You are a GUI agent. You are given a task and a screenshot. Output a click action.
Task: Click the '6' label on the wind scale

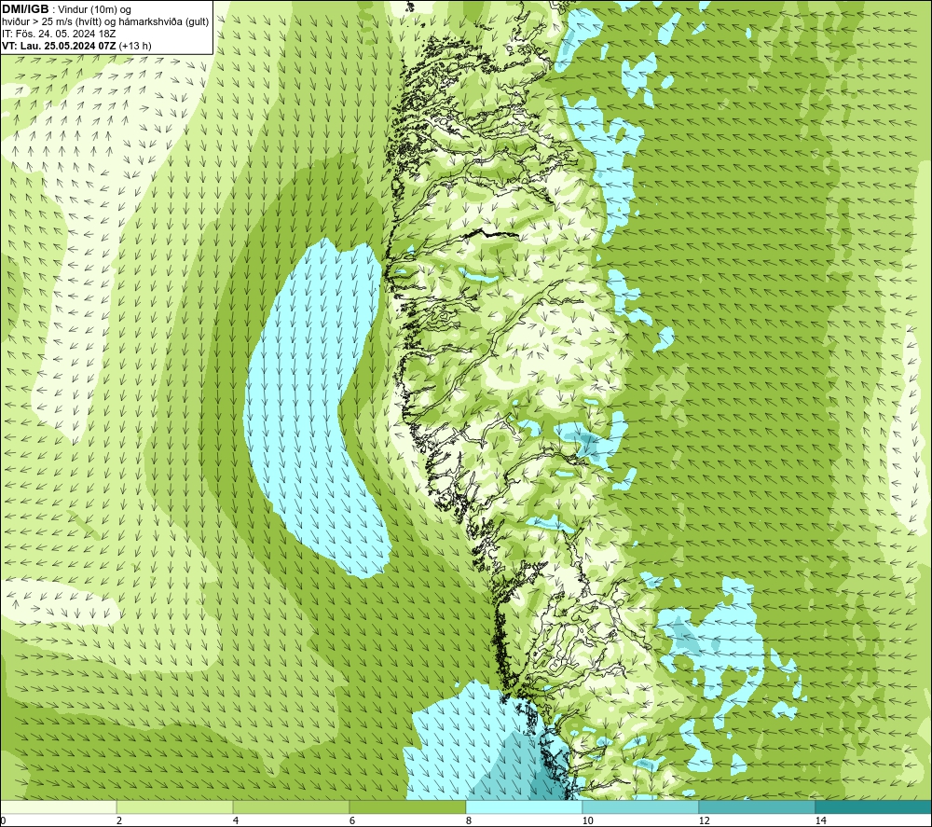click(x=352, y=820)
